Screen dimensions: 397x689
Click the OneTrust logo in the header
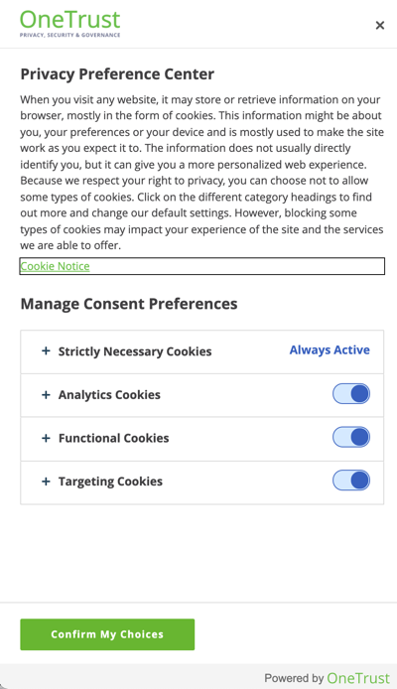pos(69,24)
